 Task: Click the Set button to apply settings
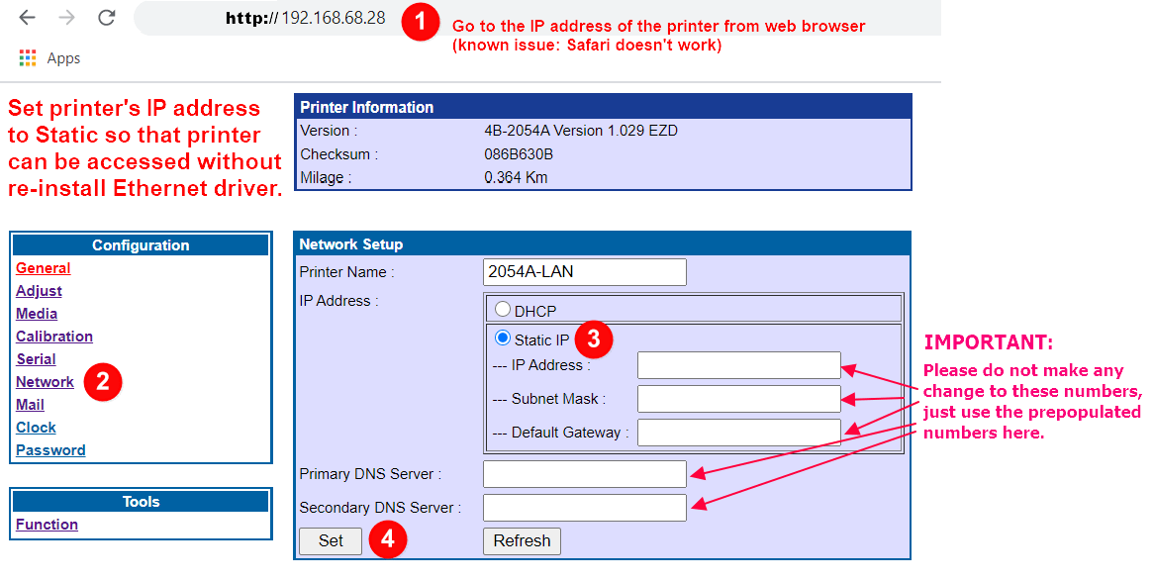[x=330, y=540]
